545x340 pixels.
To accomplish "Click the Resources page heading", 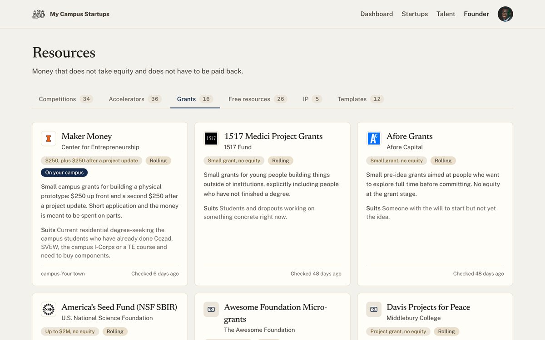I will 64,53.
